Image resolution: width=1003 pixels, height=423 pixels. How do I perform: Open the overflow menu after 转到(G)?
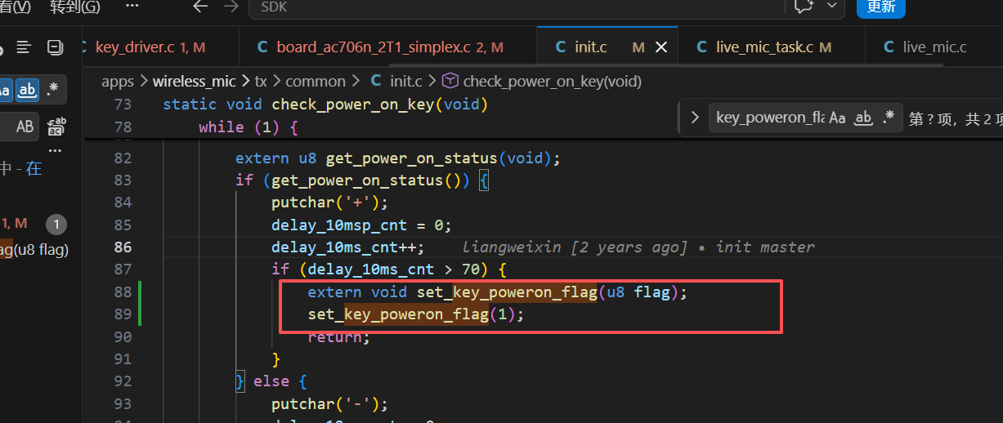pyautogui.click(x=132, y=7)
